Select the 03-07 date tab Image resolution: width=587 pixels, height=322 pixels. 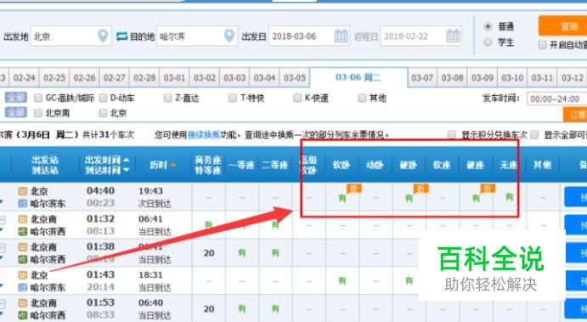[x=422, y=78]
